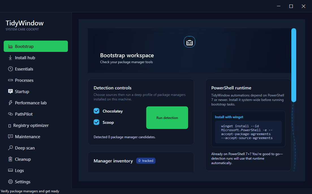Disable the Scoop source checkbox

pos(96,122)
